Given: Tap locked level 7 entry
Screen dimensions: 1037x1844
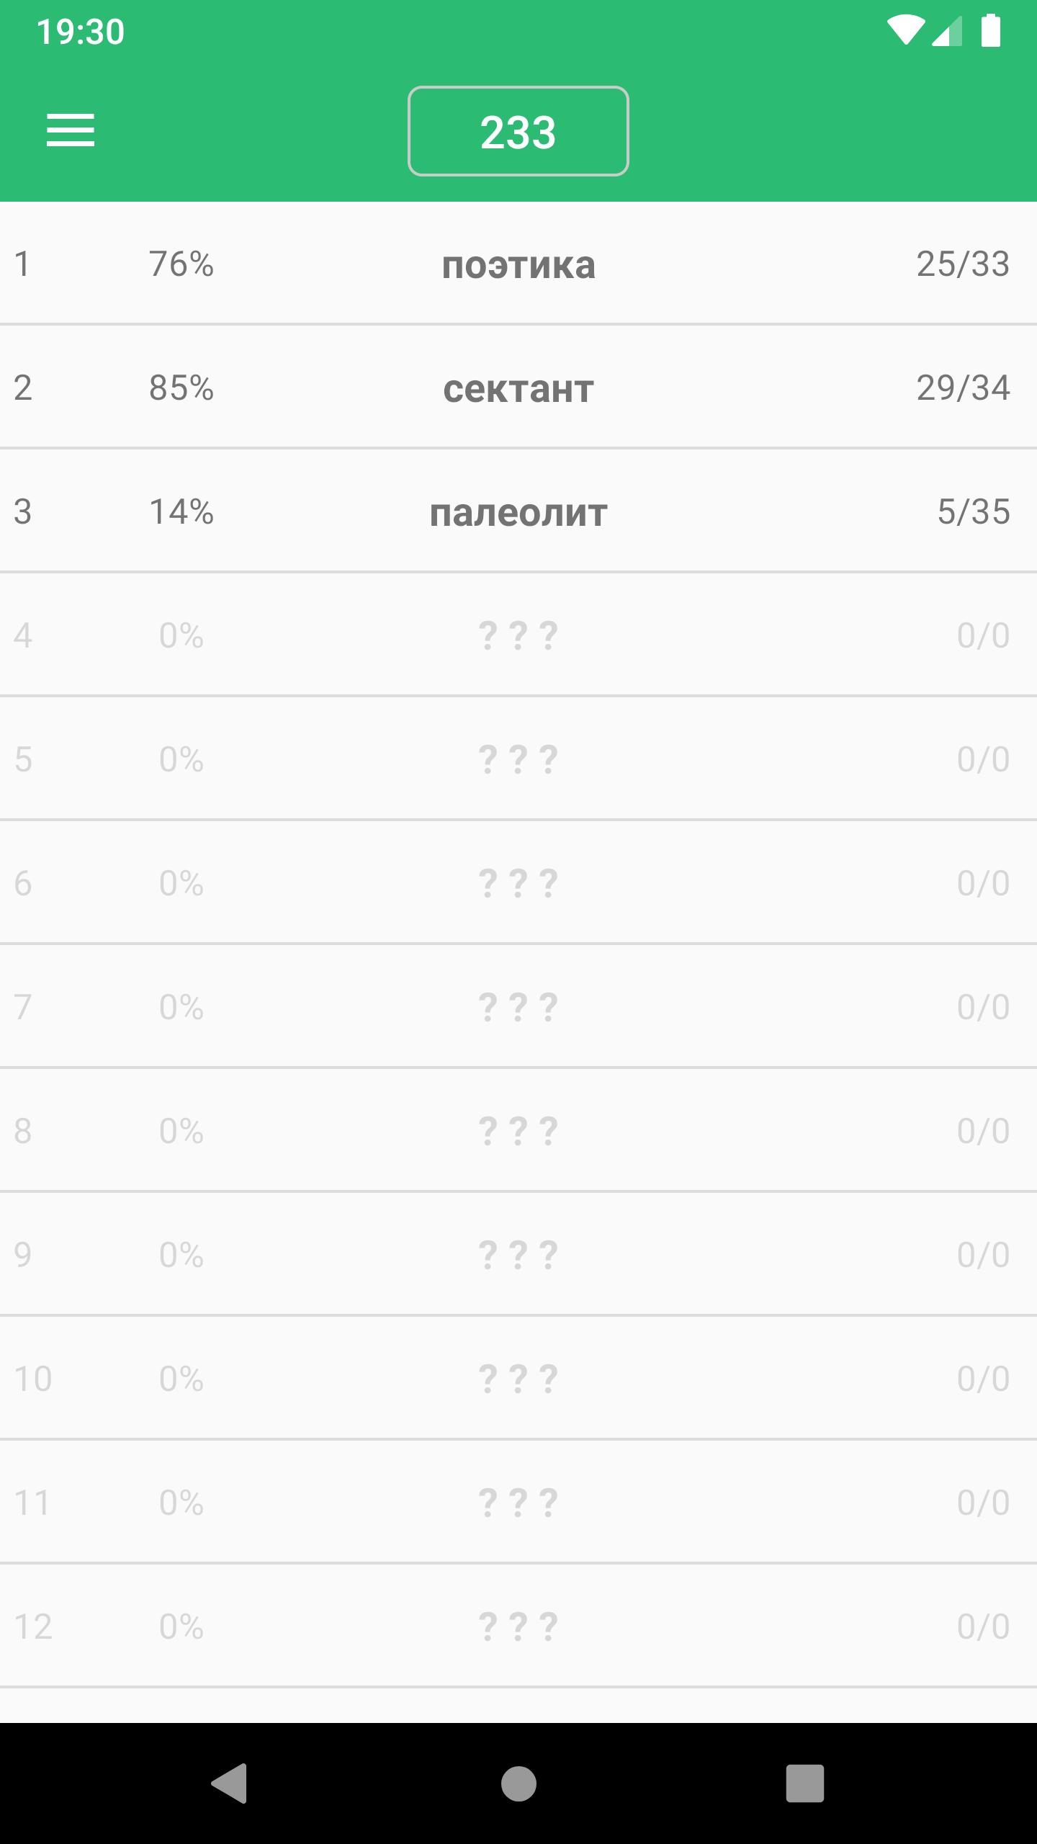Looking at the screenshot, I should pyautogui.click(x=518, y=1008).
